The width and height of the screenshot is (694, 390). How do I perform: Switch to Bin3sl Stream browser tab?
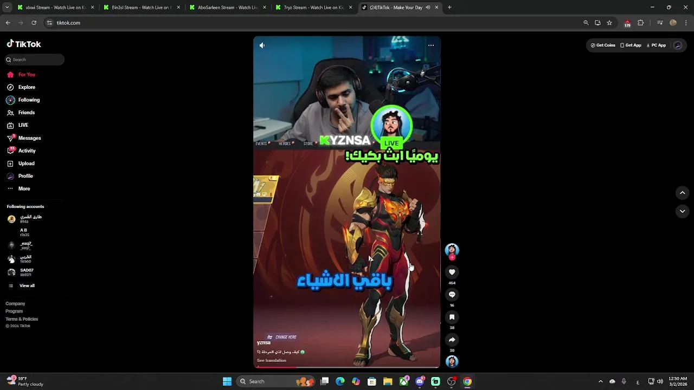[141, 8]
